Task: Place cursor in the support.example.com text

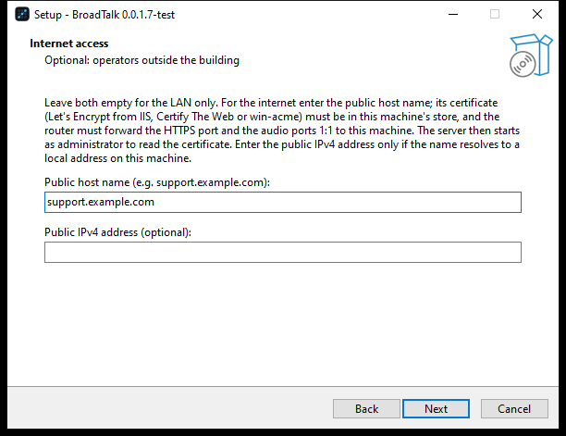Action: click(x=101, y=202)
